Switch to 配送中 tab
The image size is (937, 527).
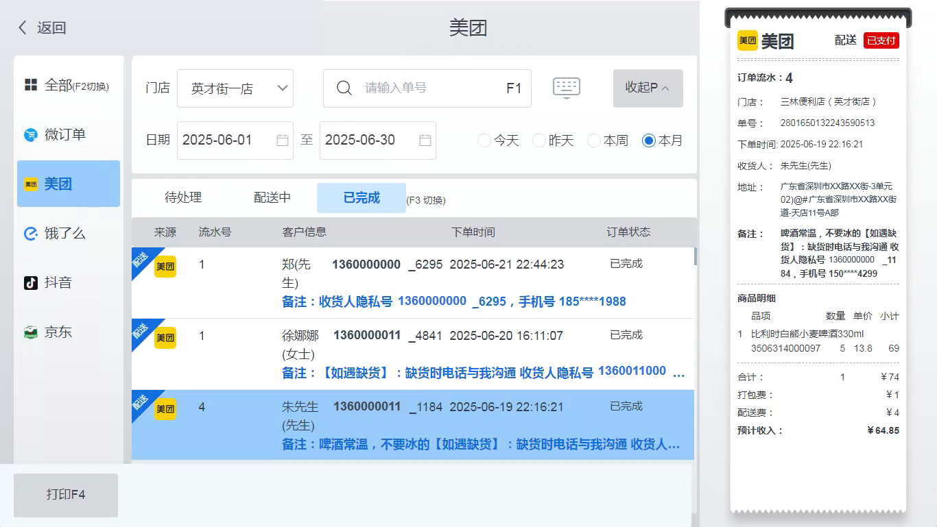(272, 198)
